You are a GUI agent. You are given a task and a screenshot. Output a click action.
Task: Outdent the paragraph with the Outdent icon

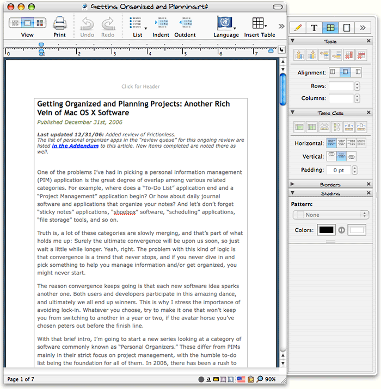click(186, 23)
